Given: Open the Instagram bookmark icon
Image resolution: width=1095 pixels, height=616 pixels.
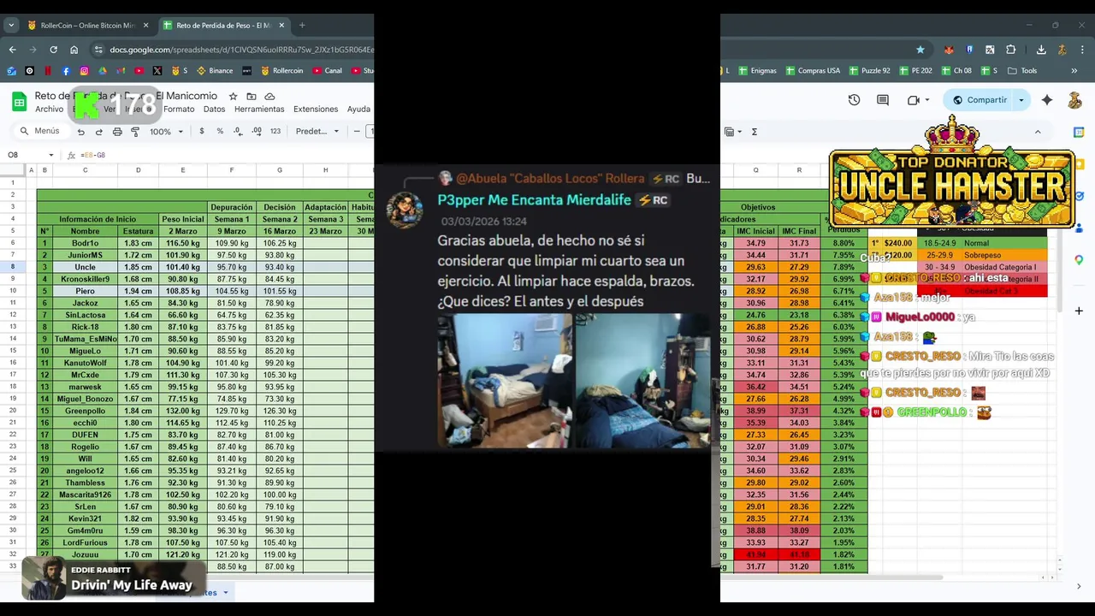Looking at the screenshot, I should 84,71.
